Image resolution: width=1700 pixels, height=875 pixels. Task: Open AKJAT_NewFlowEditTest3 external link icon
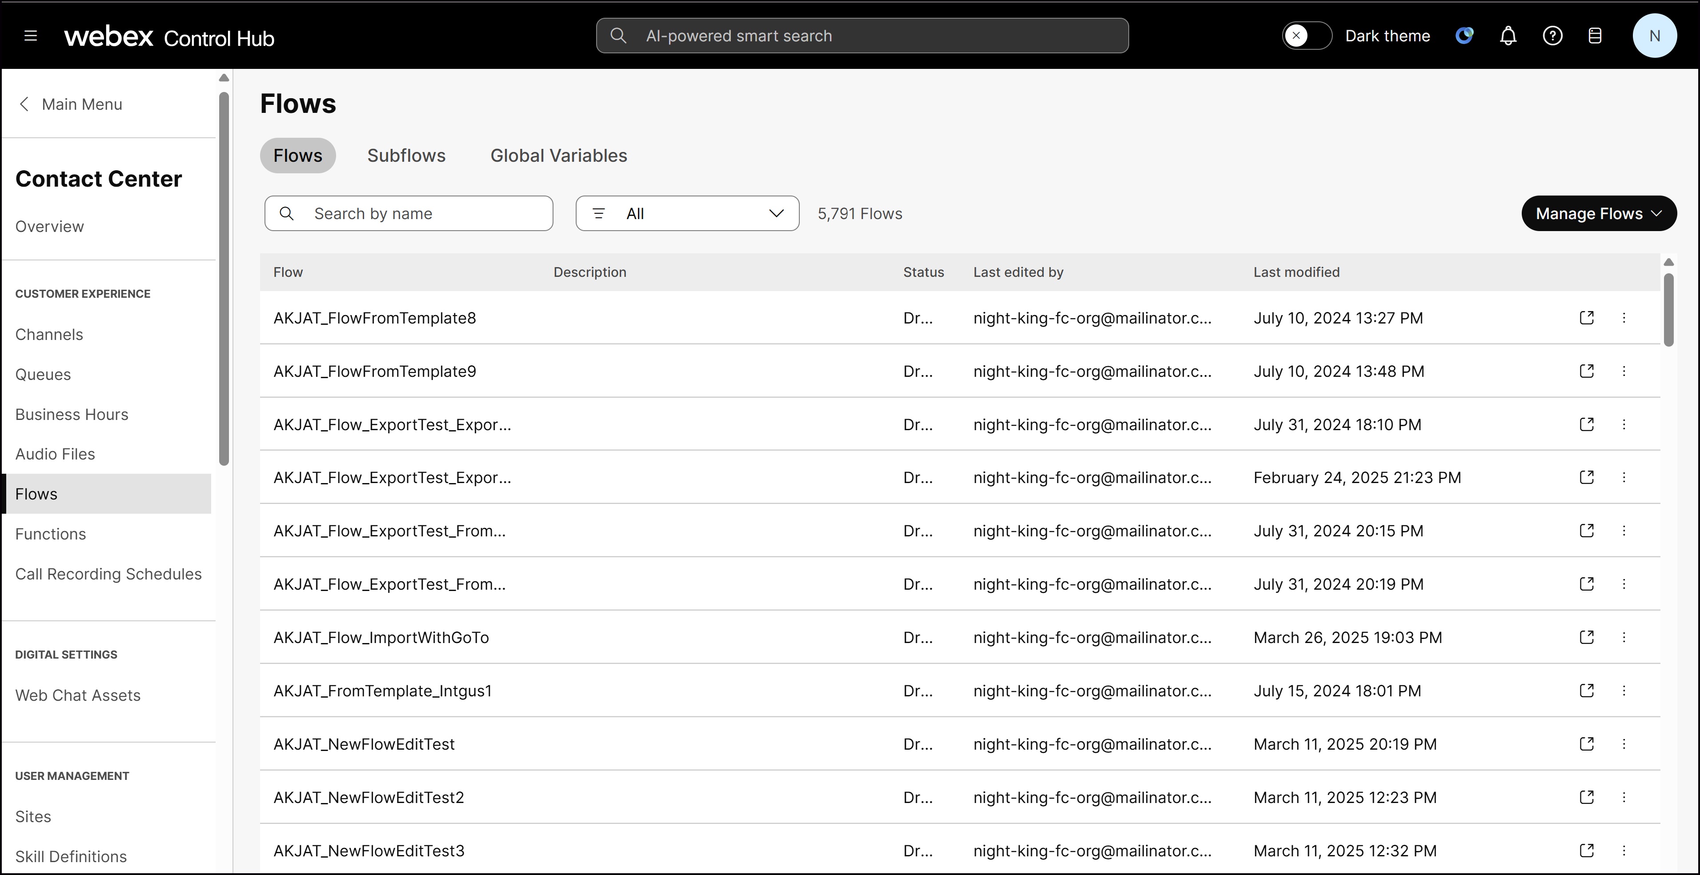point(1587,851)
